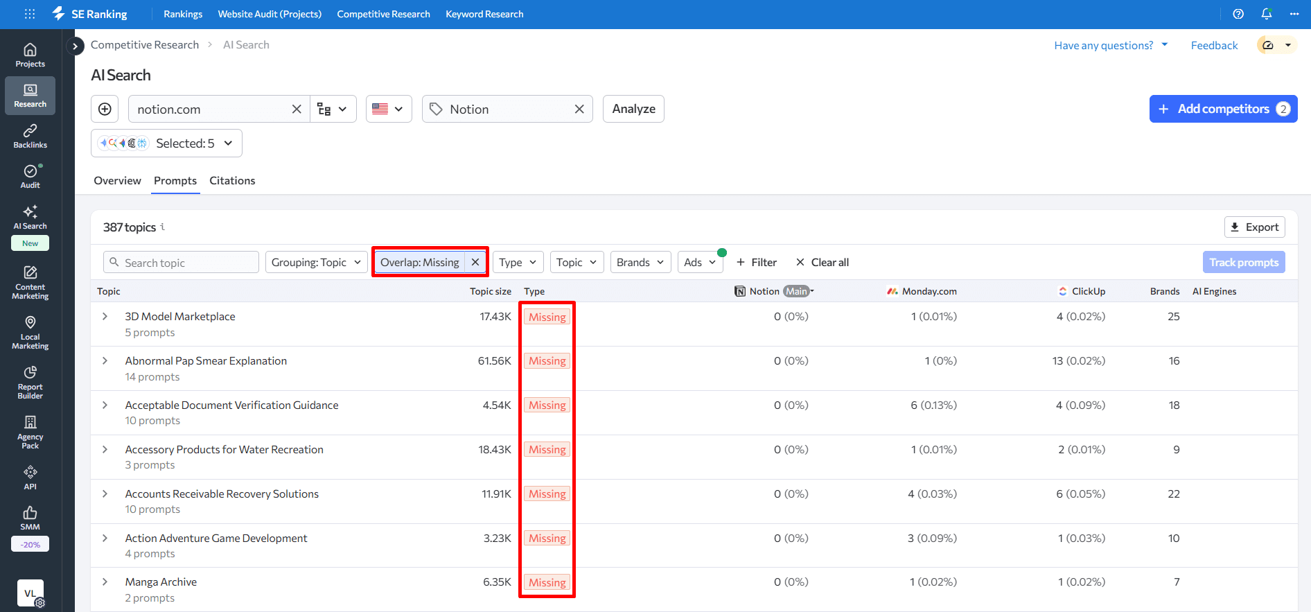Open the Selected: 5 AI engines dropdown

tap(166, 143)
